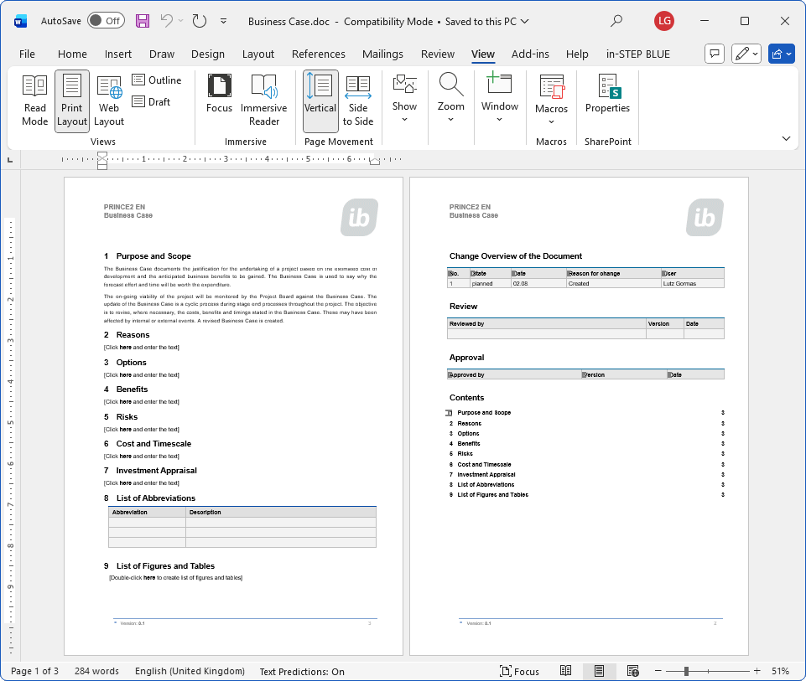Toggle the AutoSave switch
Screen dimensions: 806x681
tap(106, 21)
